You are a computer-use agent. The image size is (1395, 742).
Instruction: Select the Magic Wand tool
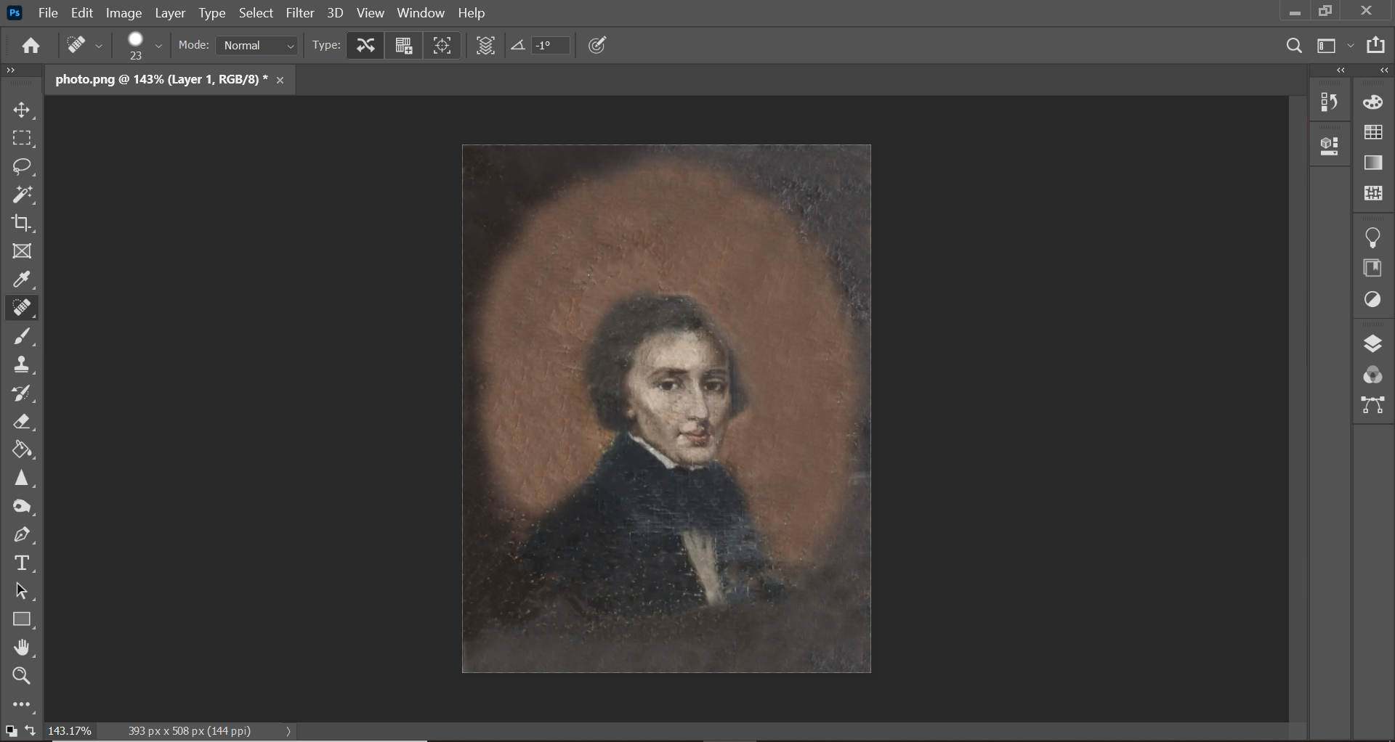tap(22, 195)
